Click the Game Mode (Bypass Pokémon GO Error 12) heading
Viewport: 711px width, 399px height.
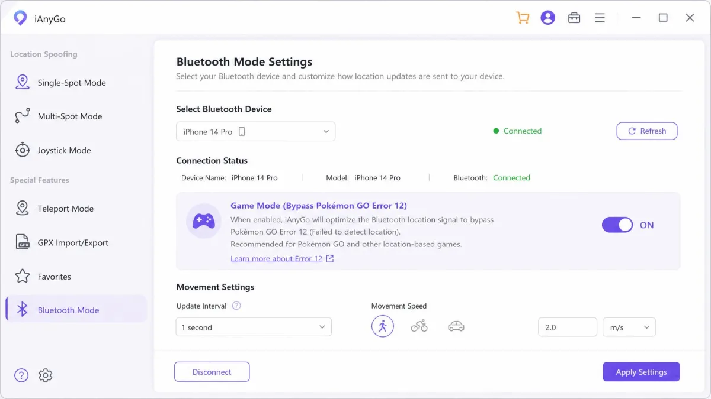319,206
